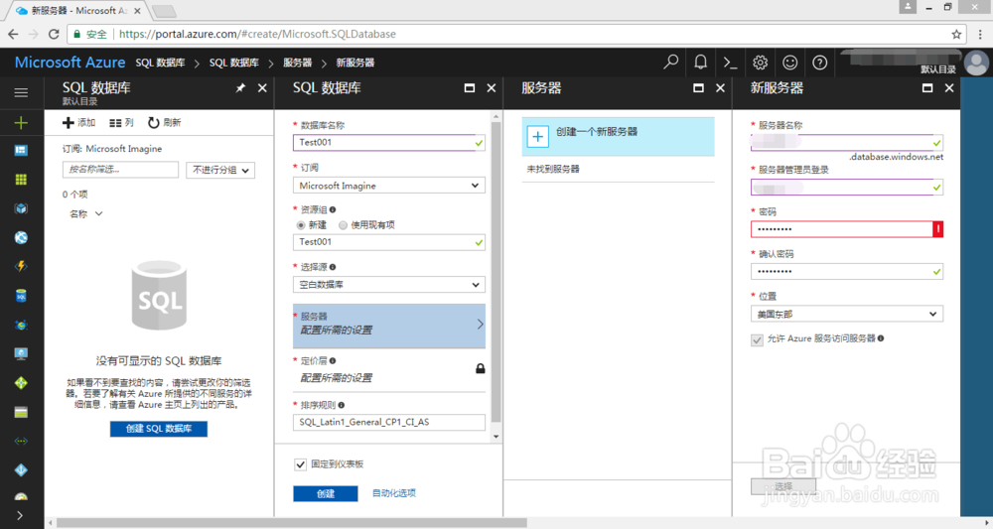The width and height of the screenshot is (993, 529).
Task: Click info icon next to 资源组
Action: tap(333, 209)
